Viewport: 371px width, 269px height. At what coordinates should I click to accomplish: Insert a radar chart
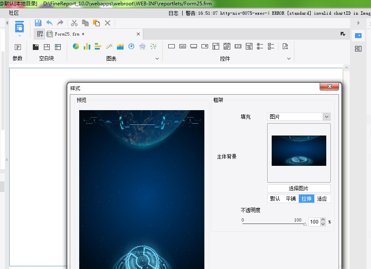point(142,46)
